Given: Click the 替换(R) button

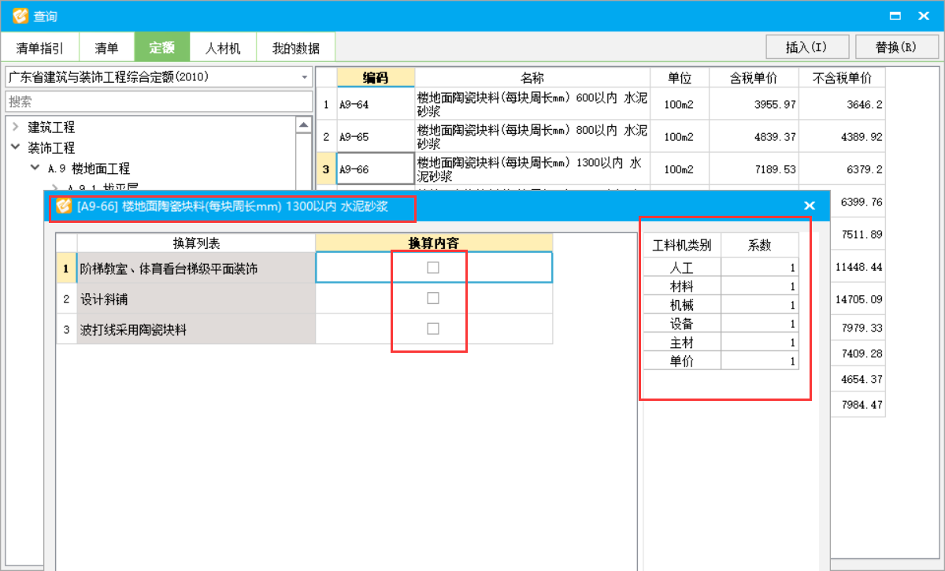Looking at the screenshot, I should pos(896,47).
